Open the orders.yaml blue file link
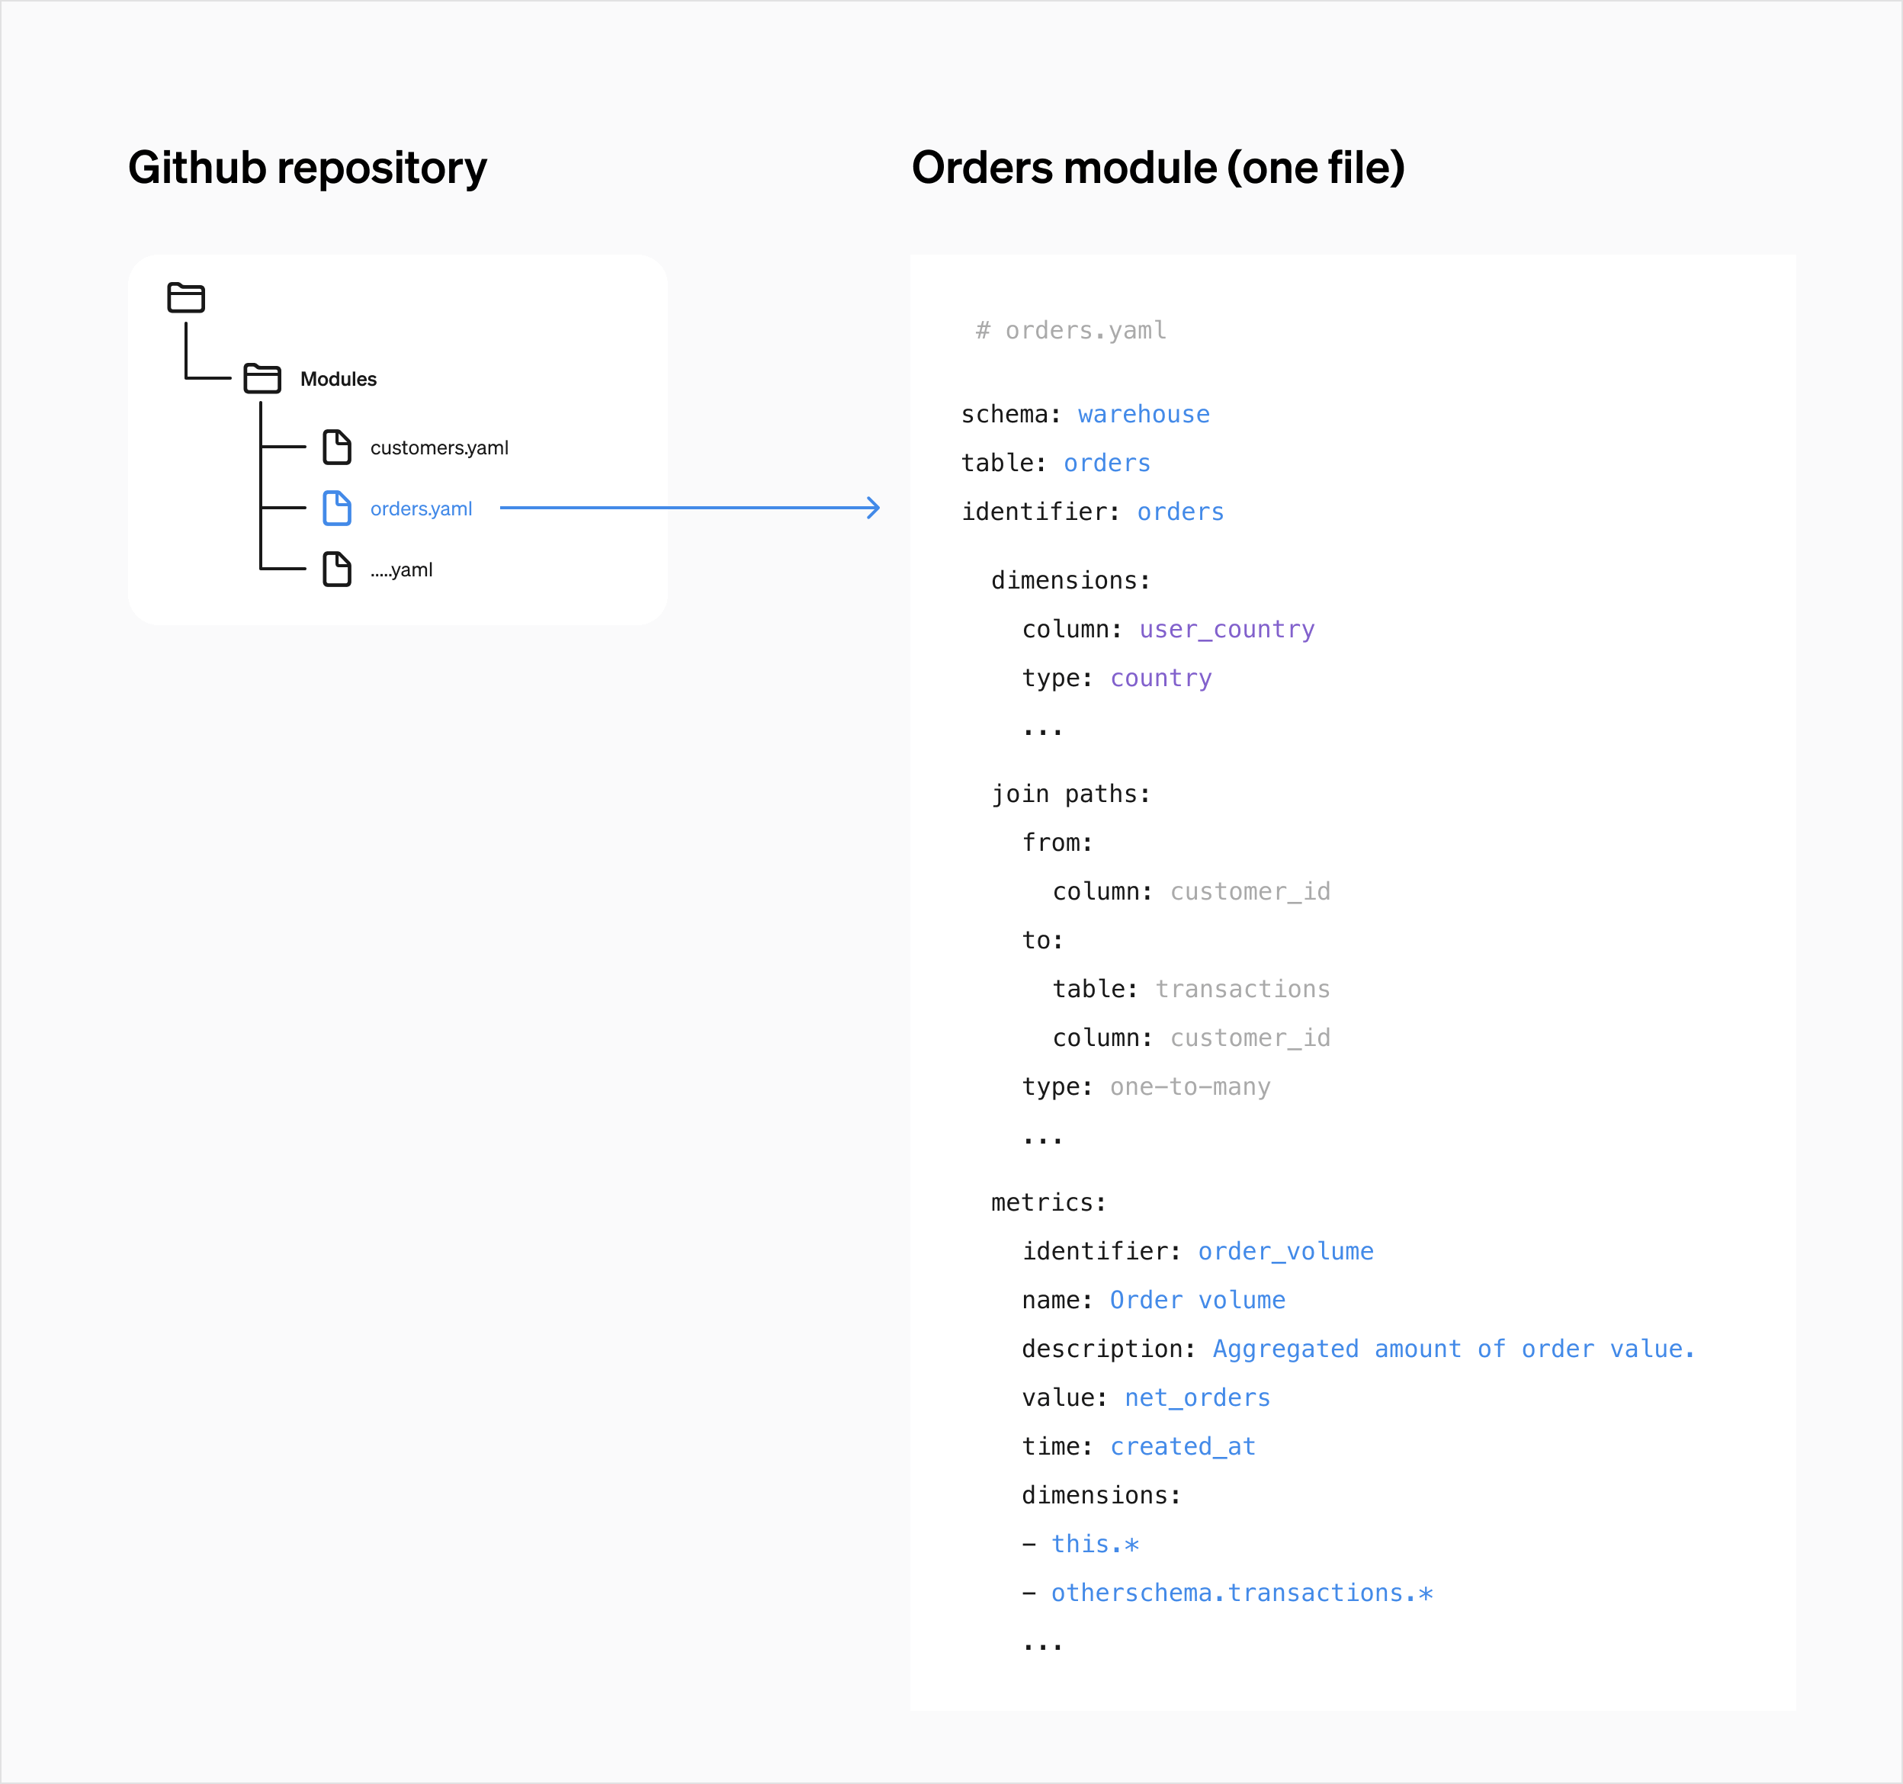 (421, 509)
